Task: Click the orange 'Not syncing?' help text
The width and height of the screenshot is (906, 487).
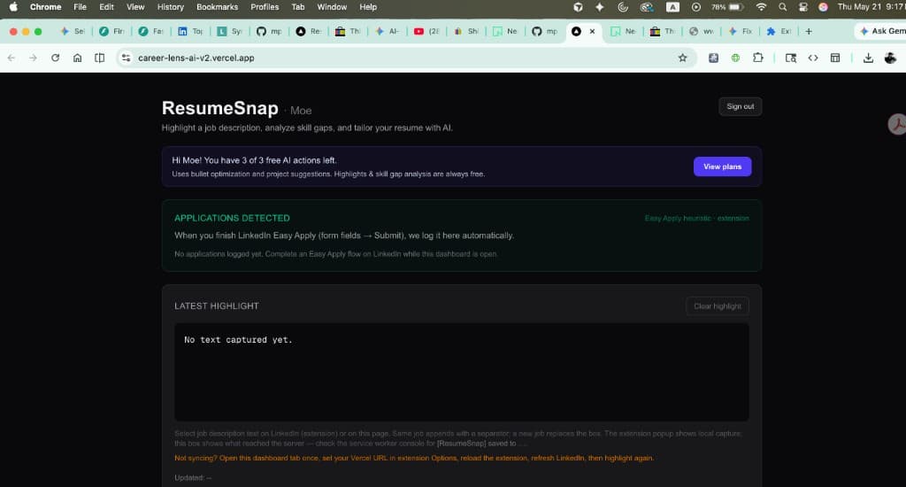Action: tap(414, 458)
